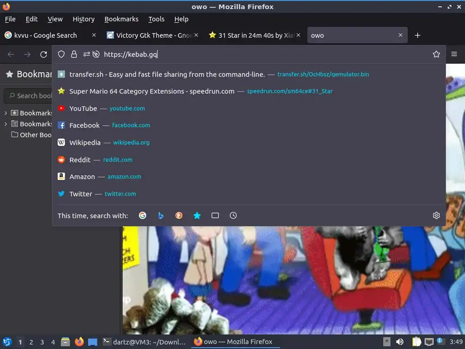Click the owo — Mozilla Firefox taskbar entry
This screenshot has height=349, width=465.
point(235,342)
